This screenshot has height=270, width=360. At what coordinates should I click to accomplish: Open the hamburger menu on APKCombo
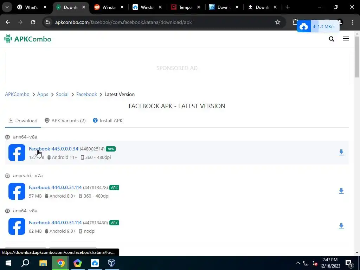point(346,39)
